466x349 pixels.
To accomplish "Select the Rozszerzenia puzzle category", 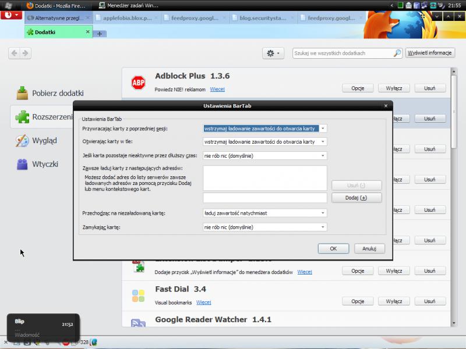I will coord(42,117).
